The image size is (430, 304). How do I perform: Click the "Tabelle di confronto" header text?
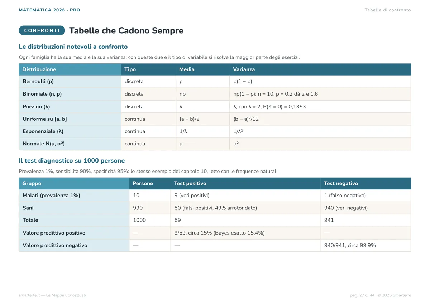pos(388,10)
